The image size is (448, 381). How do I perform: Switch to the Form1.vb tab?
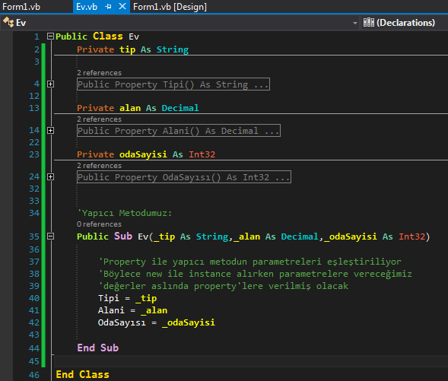(x=21, y=7)
